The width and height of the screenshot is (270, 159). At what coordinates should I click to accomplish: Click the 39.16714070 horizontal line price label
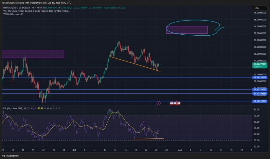pyautogui.click(x=260, y=78)
